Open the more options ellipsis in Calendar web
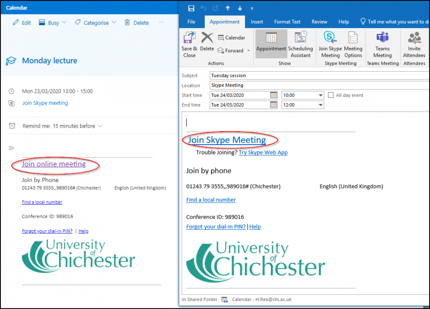This screenshot has width=430, height=309. coord(162,22)
